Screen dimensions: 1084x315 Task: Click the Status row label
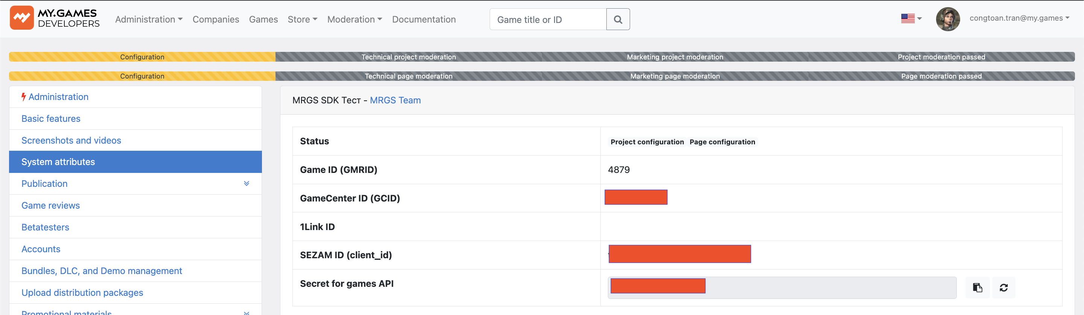click(314, 141)
